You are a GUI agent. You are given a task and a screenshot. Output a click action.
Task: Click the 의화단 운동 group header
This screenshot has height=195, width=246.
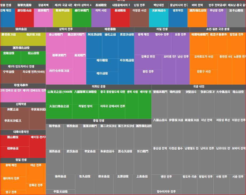point(99,87)
